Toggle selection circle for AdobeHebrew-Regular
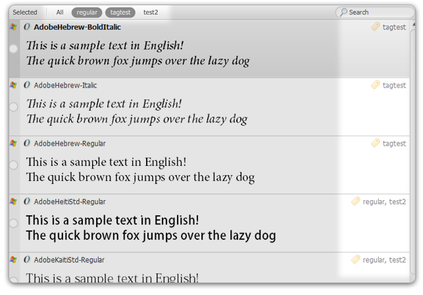 click(13, 165)
